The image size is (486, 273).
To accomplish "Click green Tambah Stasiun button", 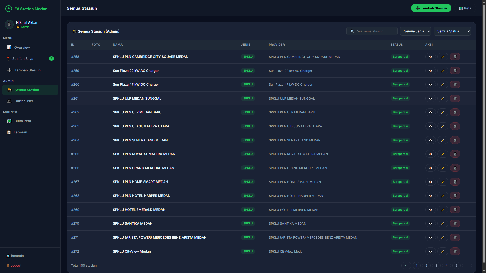I will click(431, 8).
